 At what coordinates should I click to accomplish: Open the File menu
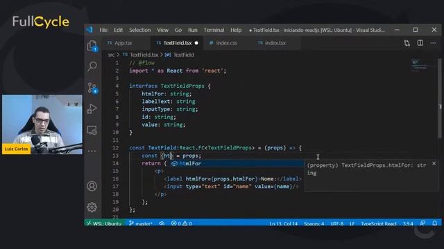[103, 30]
